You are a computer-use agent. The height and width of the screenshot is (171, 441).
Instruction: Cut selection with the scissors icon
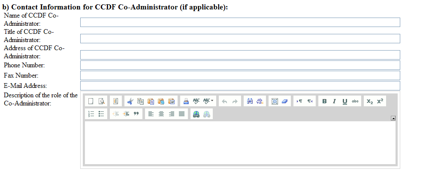click(130, 102)
